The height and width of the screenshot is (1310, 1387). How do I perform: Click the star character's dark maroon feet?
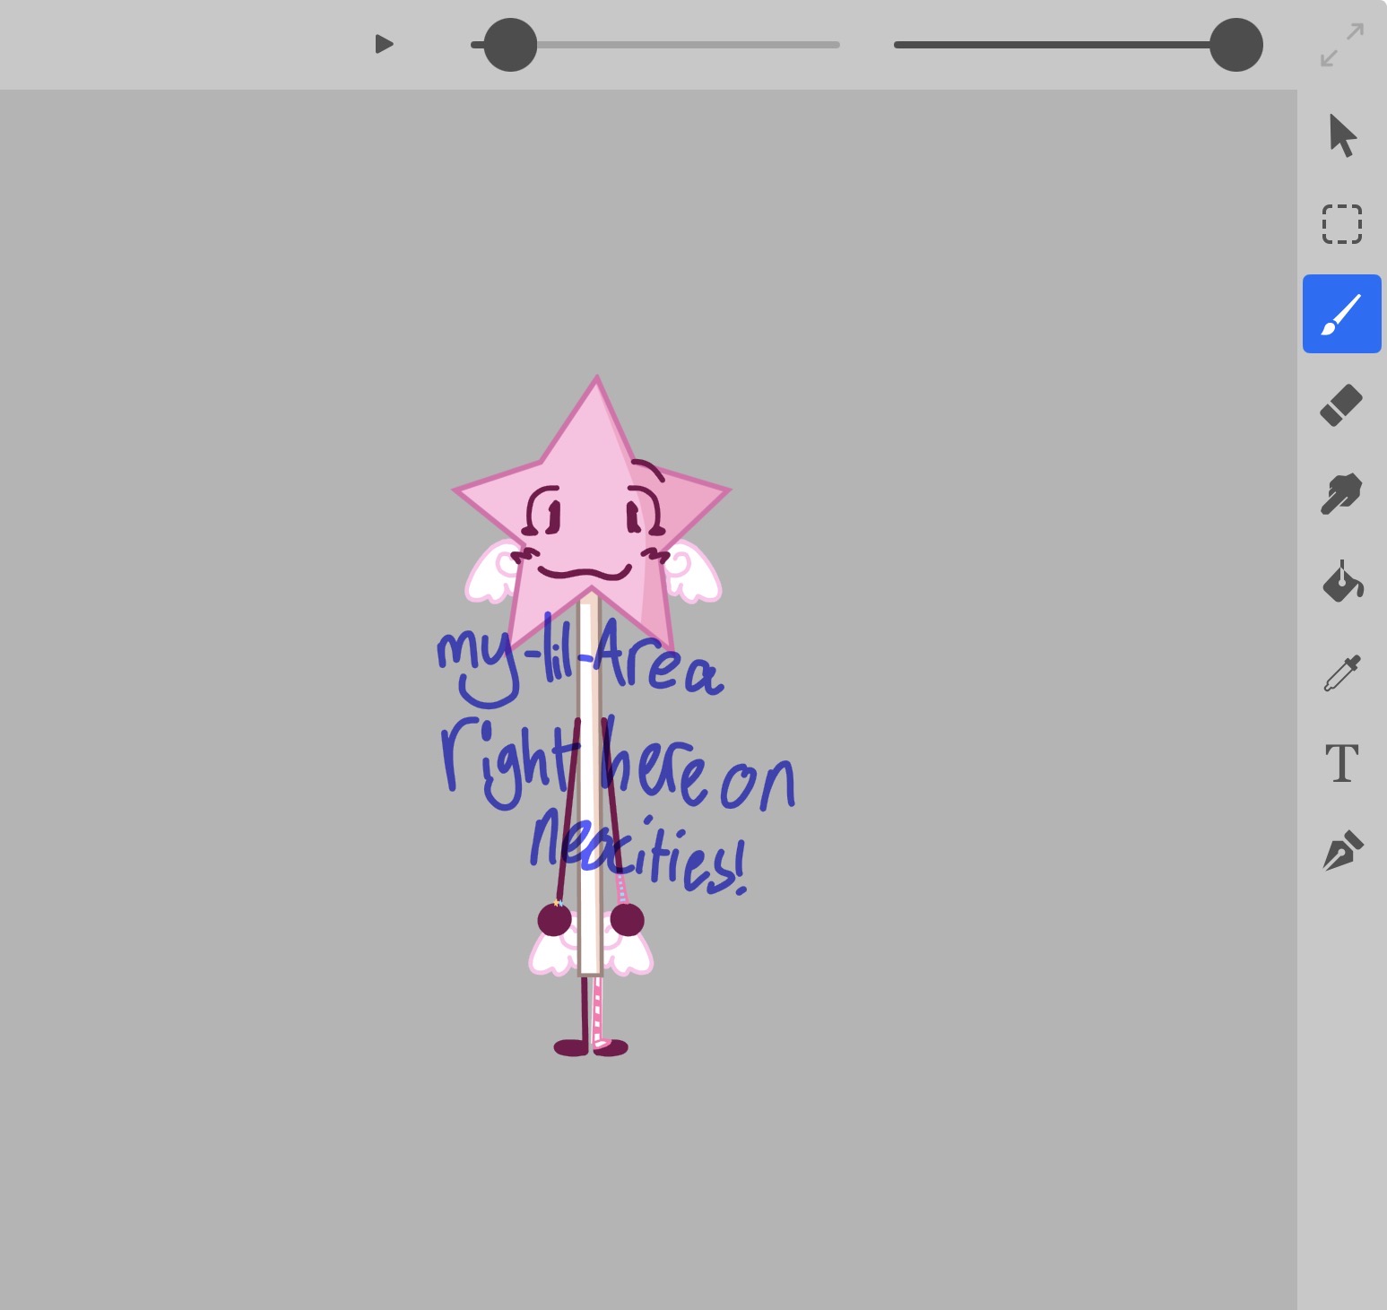tap(590, 1047)
